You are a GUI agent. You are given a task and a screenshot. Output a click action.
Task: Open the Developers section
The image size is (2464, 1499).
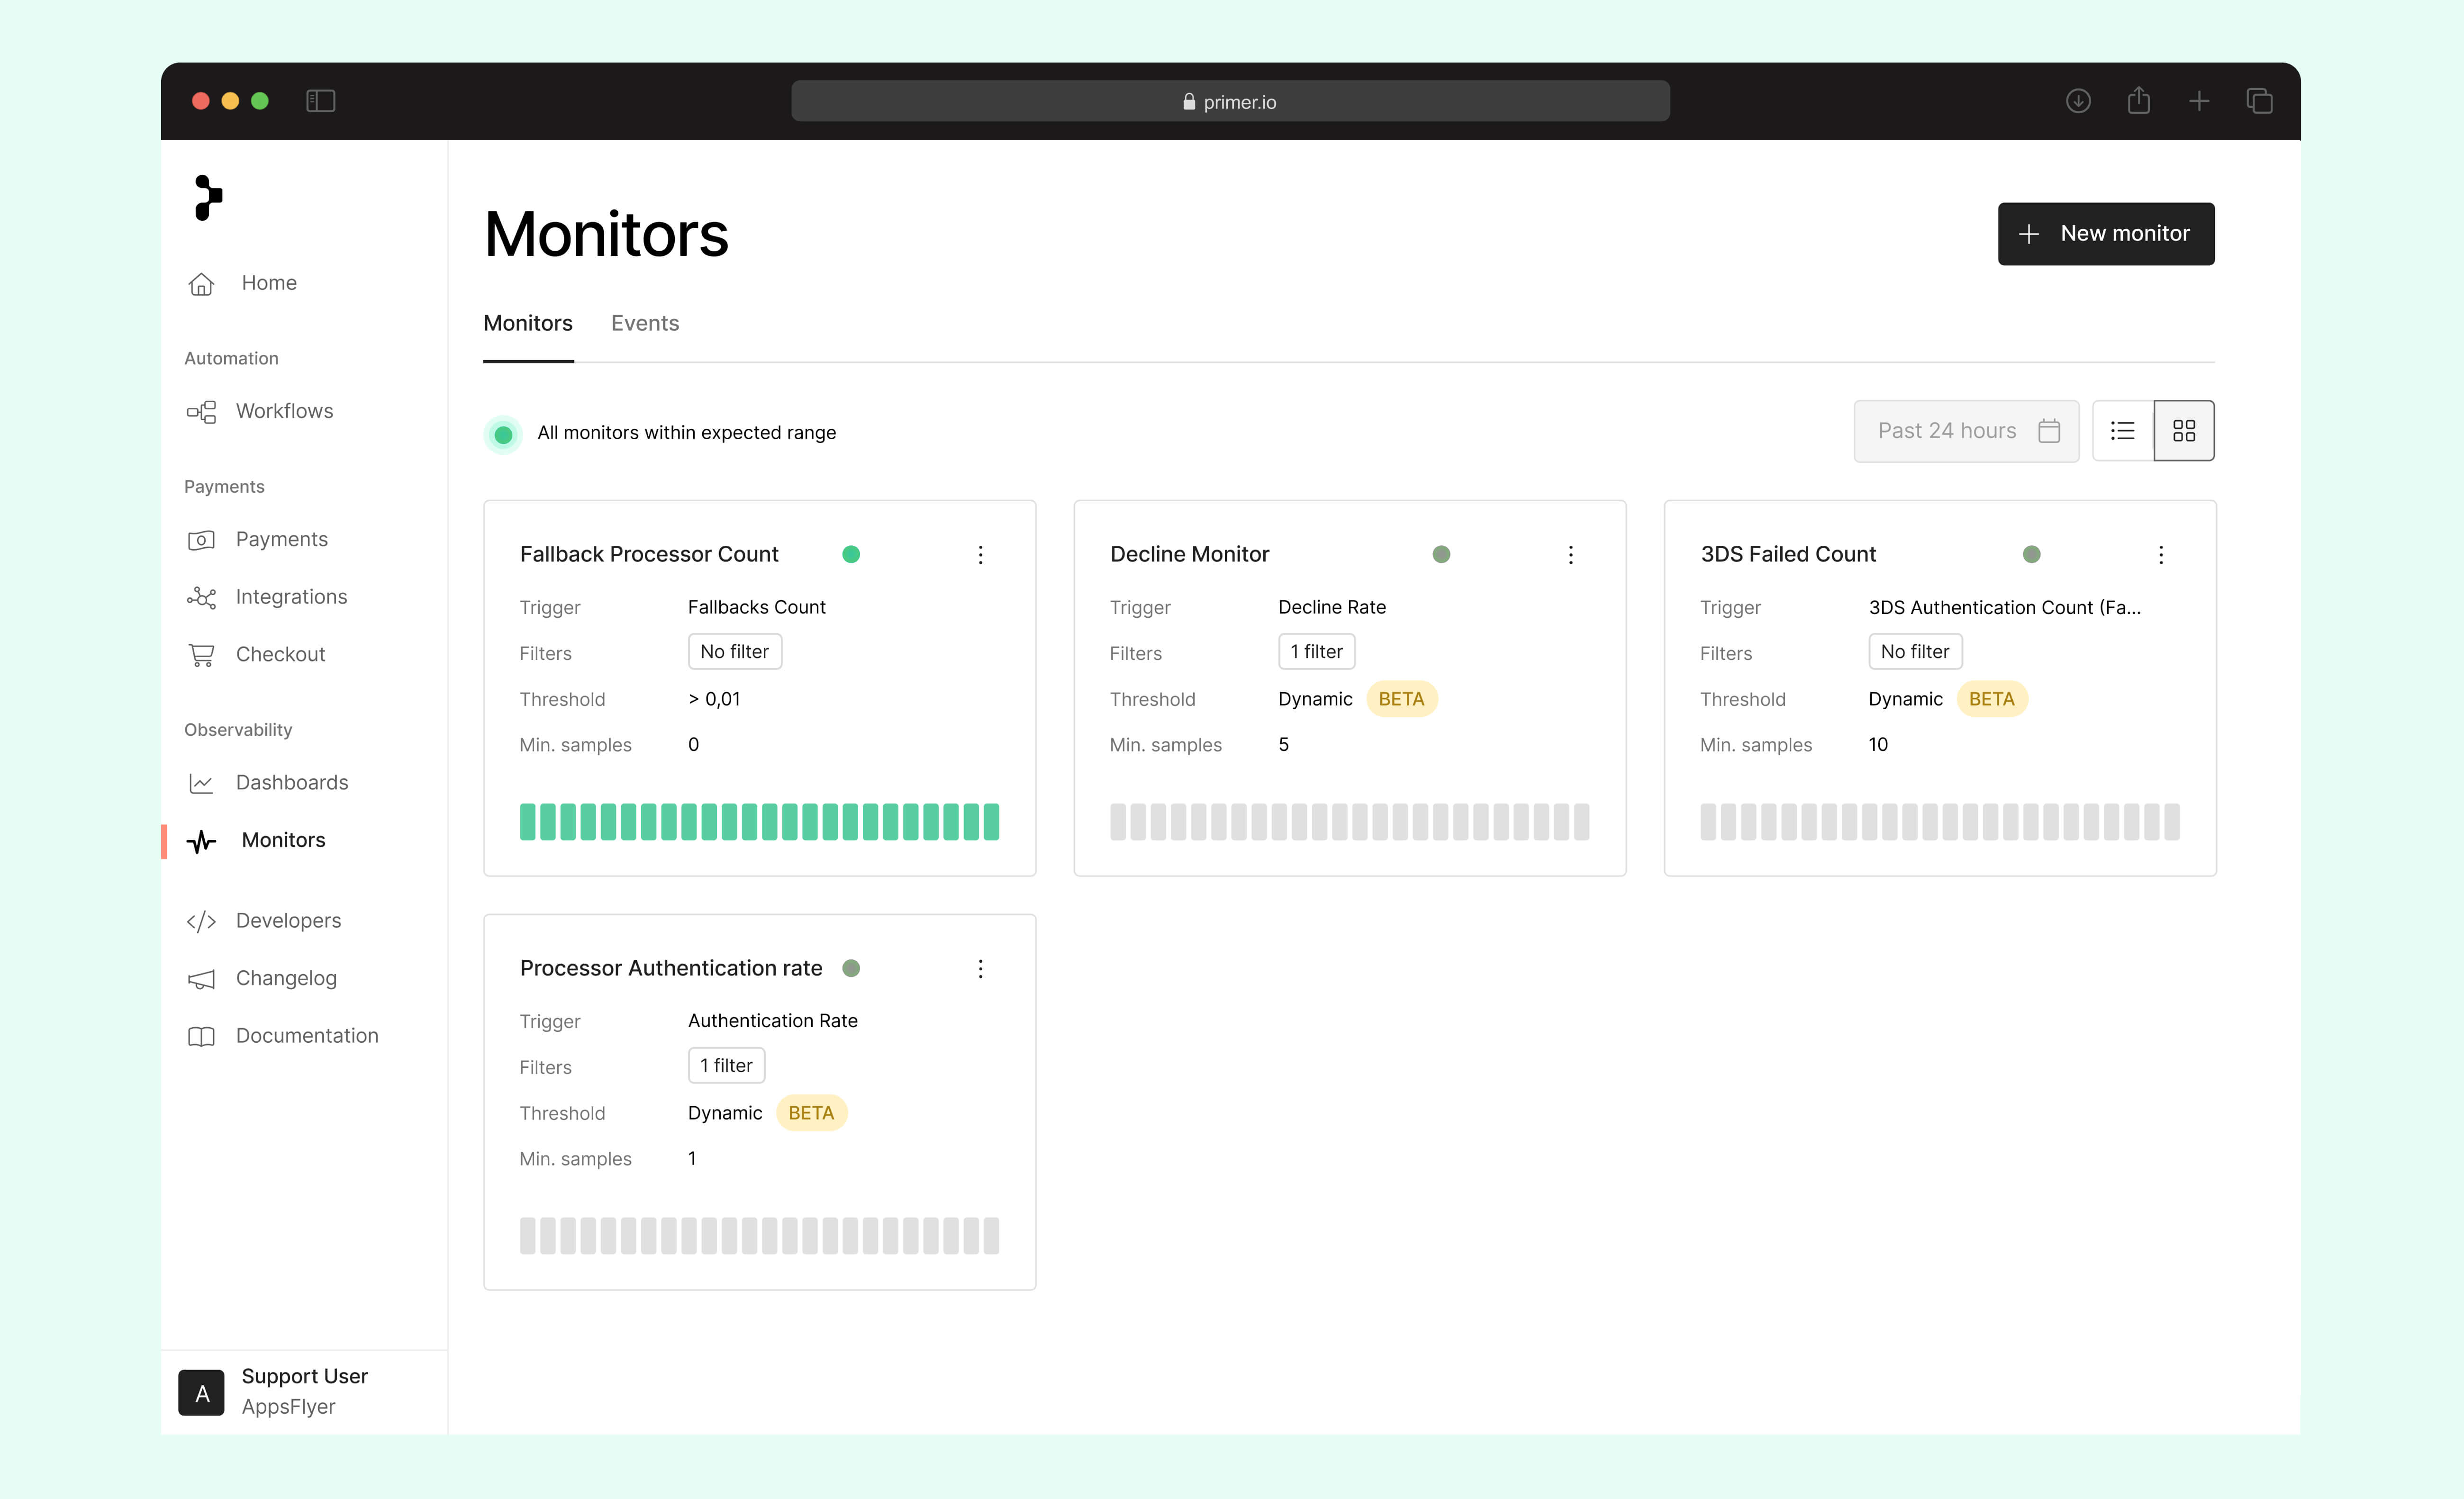point(287,920)
